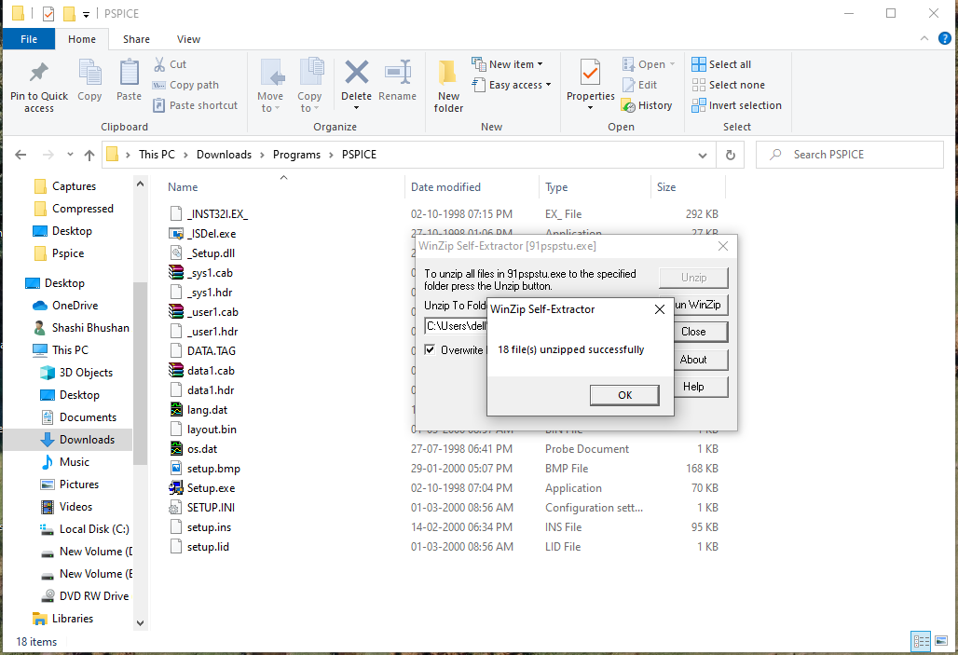
Task: Collapse the ribbon with the chevron
Action: point(924,38)
